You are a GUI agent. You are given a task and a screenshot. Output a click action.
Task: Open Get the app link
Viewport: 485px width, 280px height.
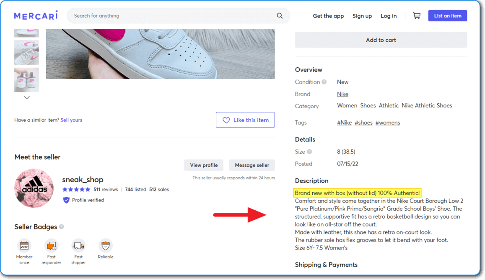click(328, 16)
